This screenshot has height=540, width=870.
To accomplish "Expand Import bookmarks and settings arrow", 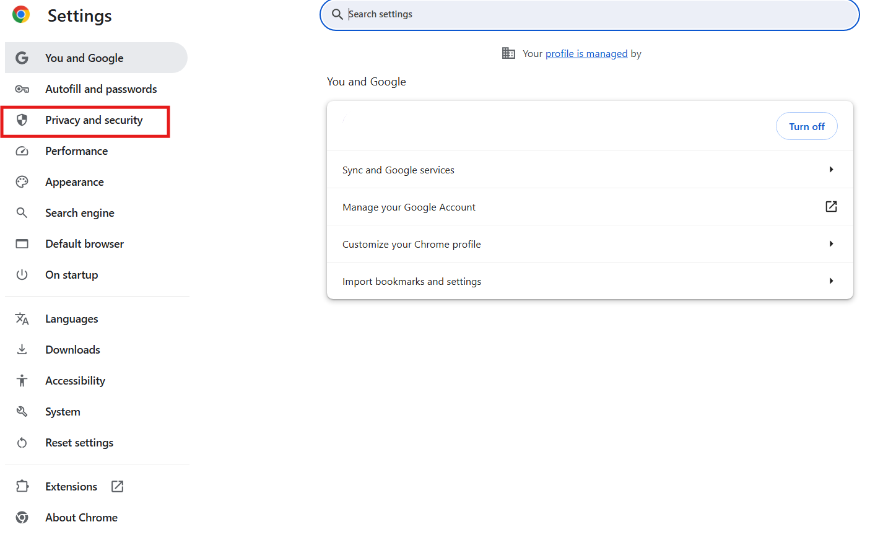I will [831, 281].
